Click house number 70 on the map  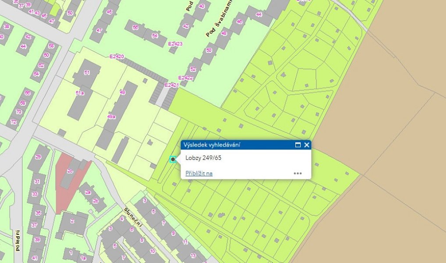coord(18,112)
